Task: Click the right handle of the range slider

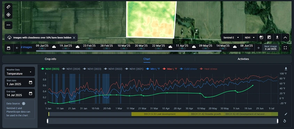Action: tap(278, 121)
